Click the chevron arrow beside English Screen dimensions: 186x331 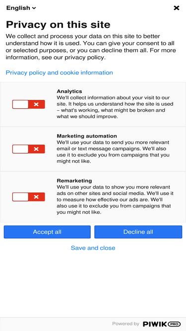[34, 8]
